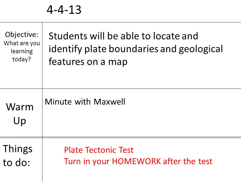This screenshot has width=241, height=181.
Task: Click the 'Students will be able to locate' line
Action: tap(123, 36)
